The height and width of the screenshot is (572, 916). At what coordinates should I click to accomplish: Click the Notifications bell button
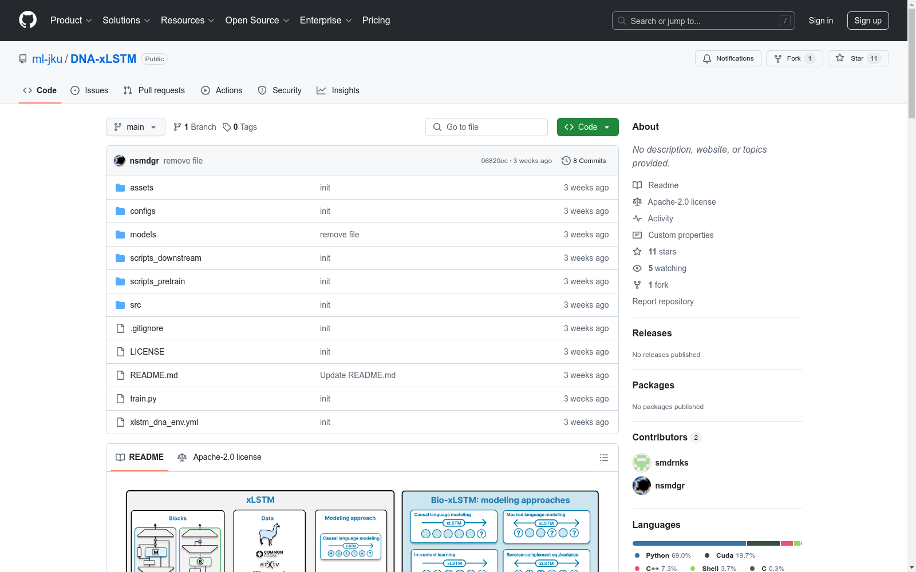[728, 58]
